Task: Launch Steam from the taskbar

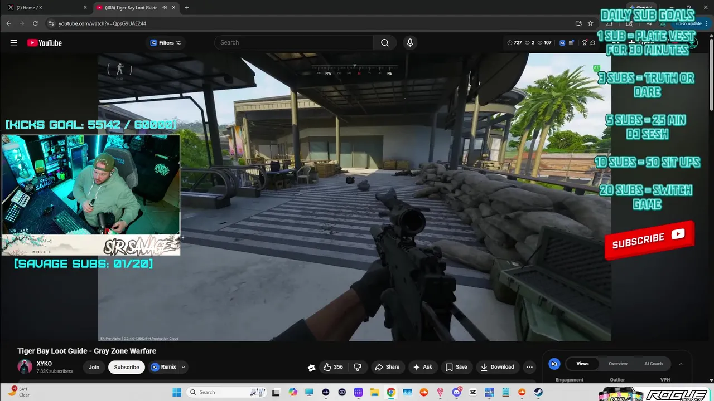Action: 538,392
